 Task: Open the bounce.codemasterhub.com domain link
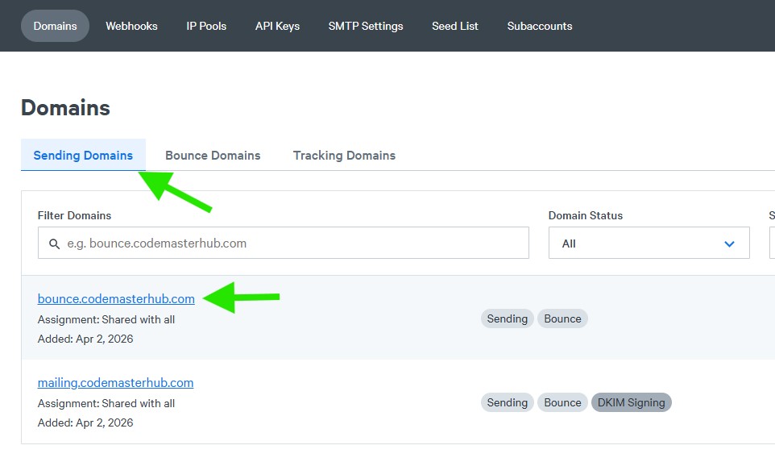click(116, 299)
